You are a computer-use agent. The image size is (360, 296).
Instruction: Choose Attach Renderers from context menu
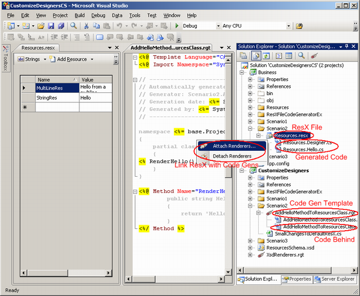click(x=232, y=146)
